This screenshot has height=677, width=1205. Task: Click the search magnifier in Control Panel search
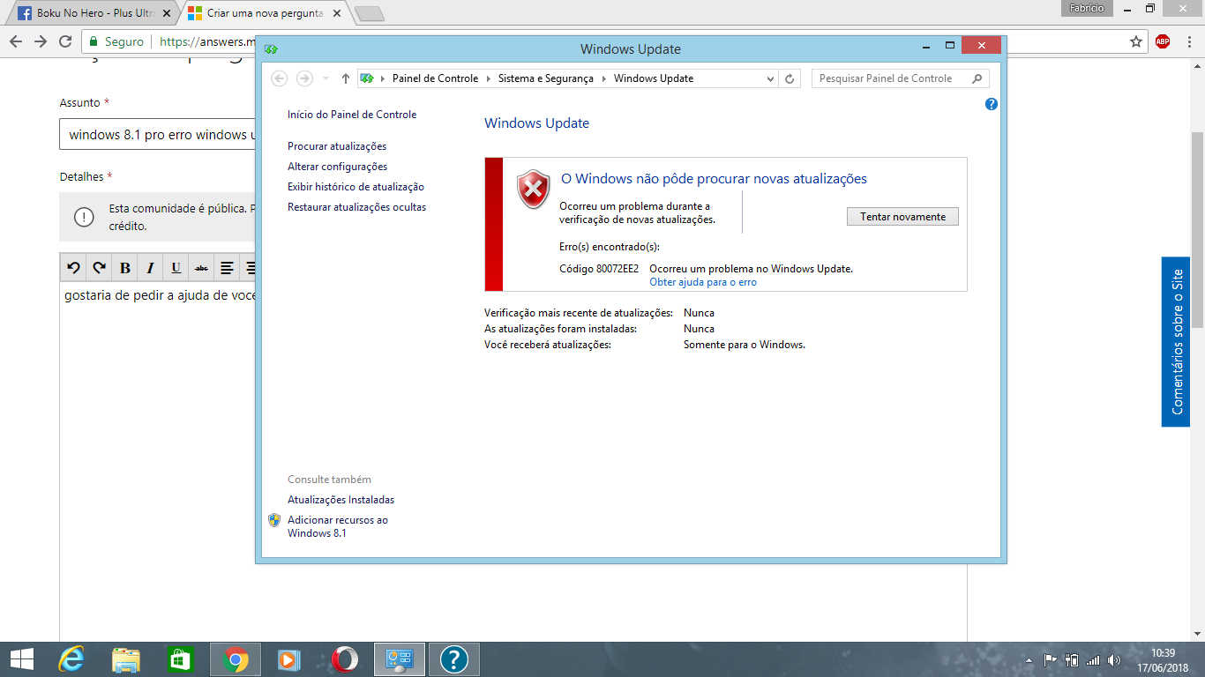click(x=977, y=78)
